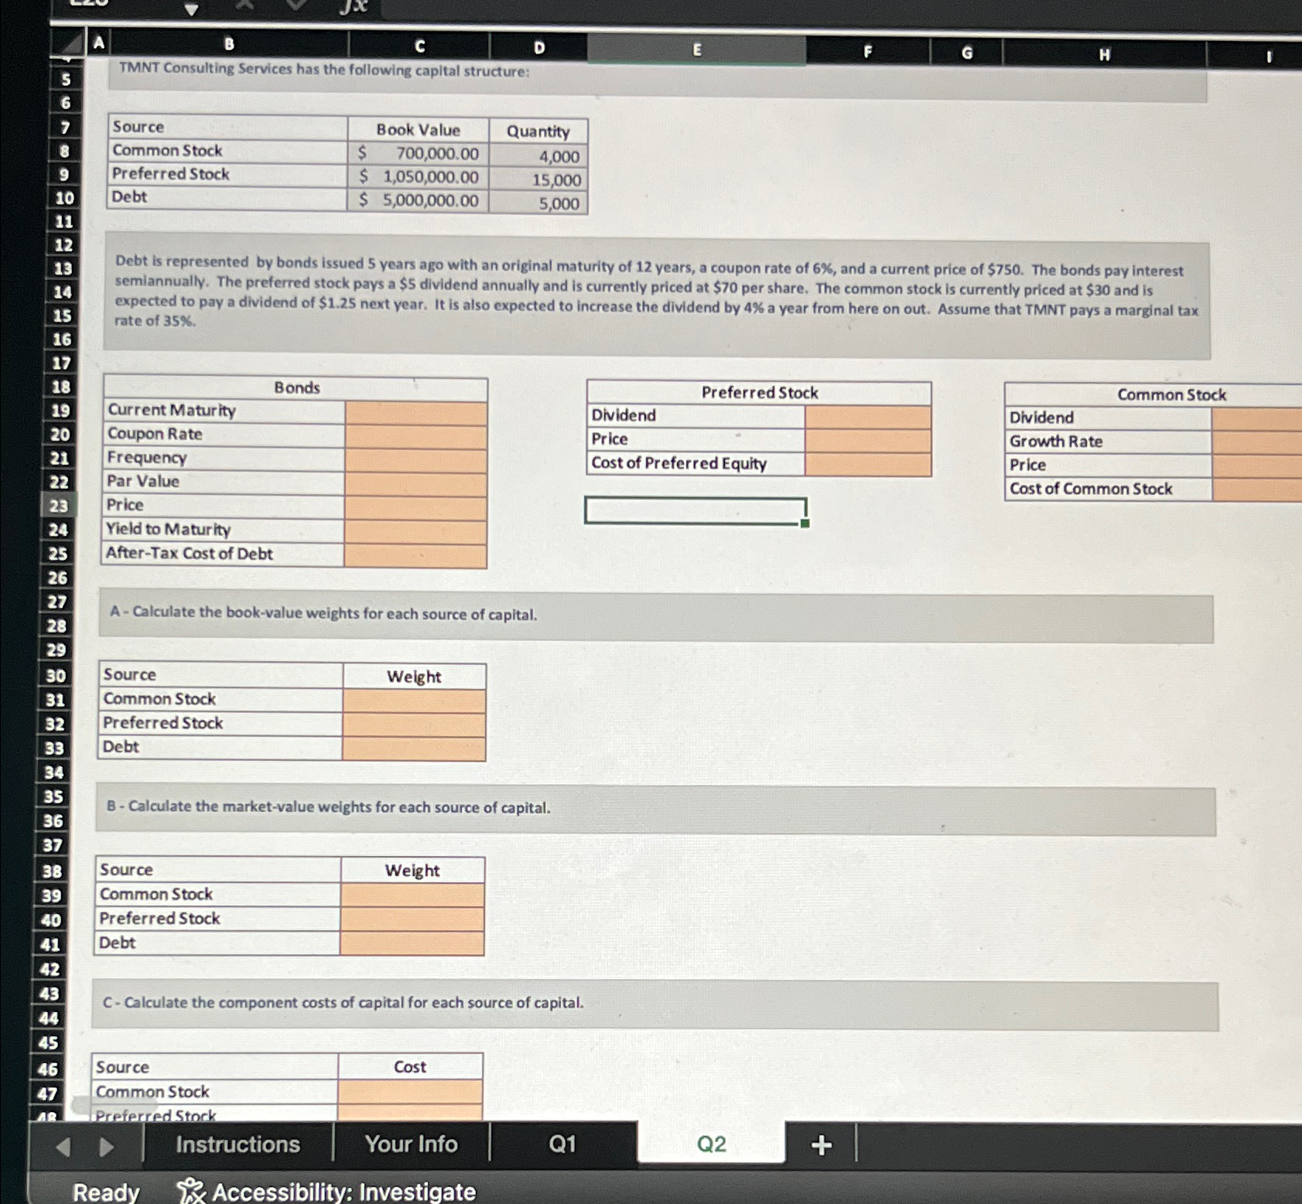Select the Q2 sheet tab

(x=711, y=1144)
